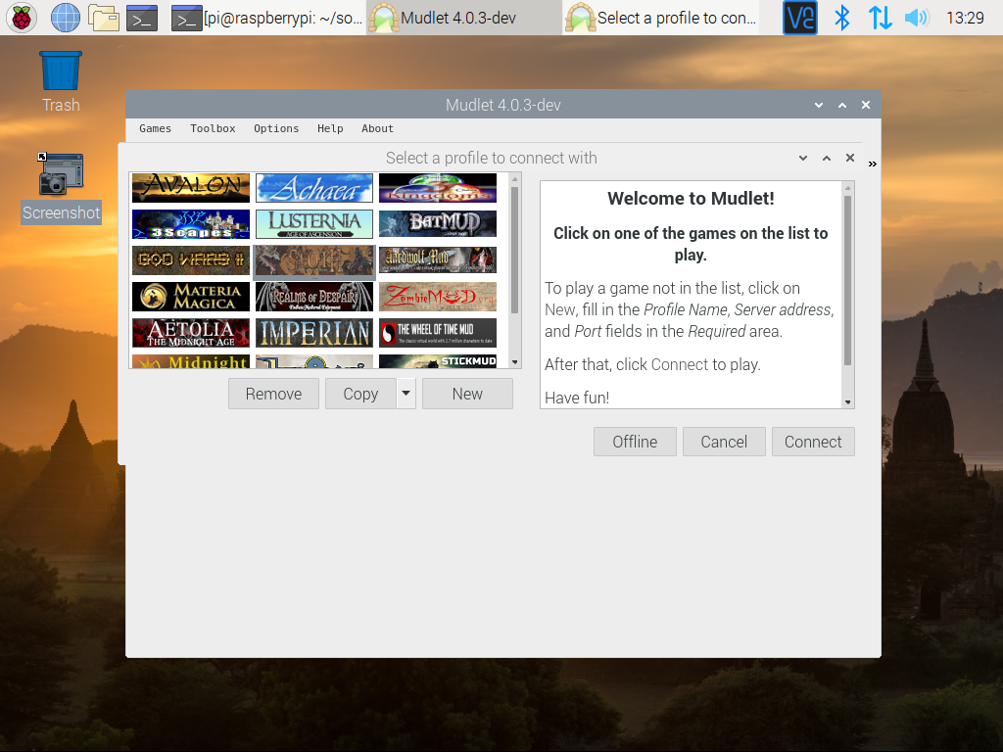Expand the Copy button dropdown arrow

[x=406, y=394]
